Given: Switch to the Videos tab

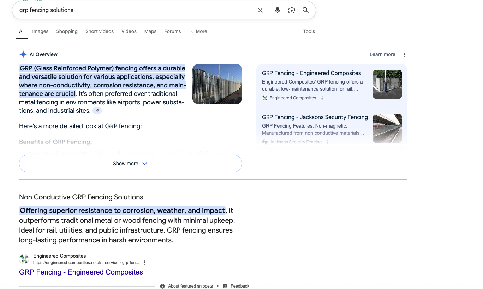Looking at the screenshot, I should (129, 31).
